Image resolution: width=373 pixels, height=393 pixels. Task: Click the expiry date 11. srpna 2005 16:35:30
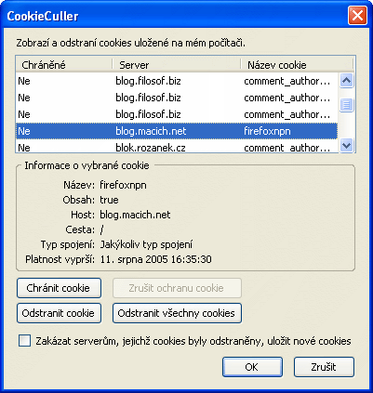point(156,259)
